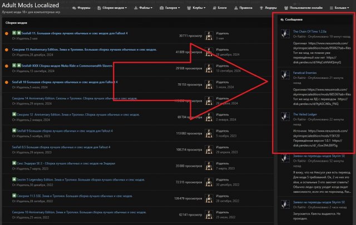Open the Форумы menu item
Viewport: 356px width, 225px height.
[x=81, y=8]
